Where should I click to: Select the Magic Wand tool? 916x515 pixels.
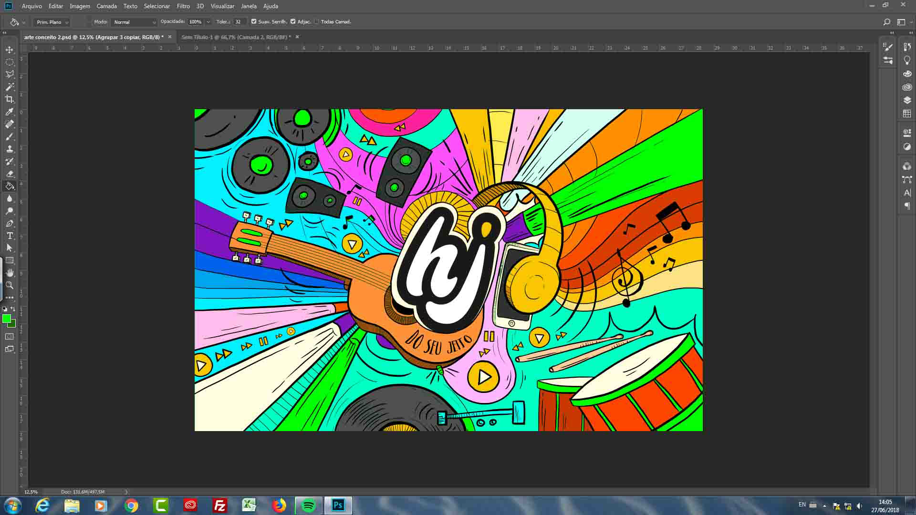(10, 87)
